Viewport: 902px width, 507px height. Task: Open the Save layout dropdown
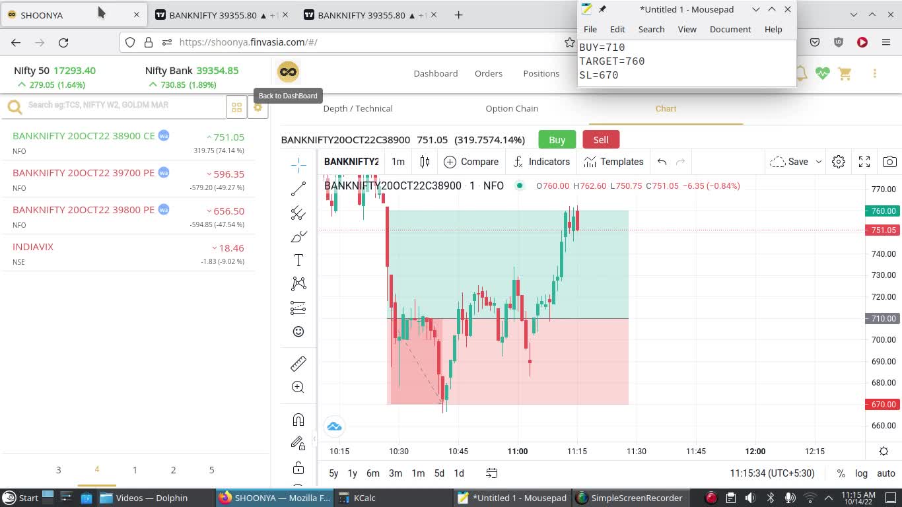(817, 162)
